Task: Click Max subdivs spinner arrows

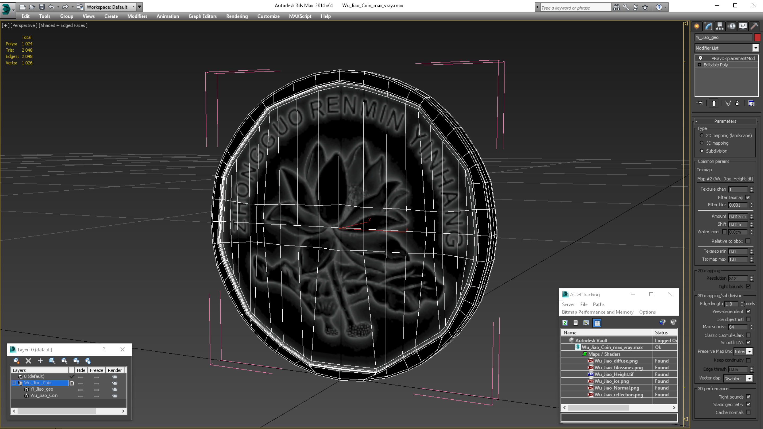Action: 751,327
